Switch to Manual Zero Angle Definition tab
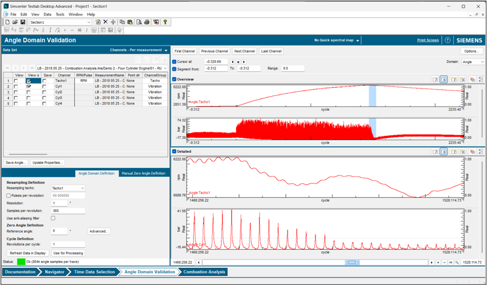487x285 pixels. tap(143, 173)
